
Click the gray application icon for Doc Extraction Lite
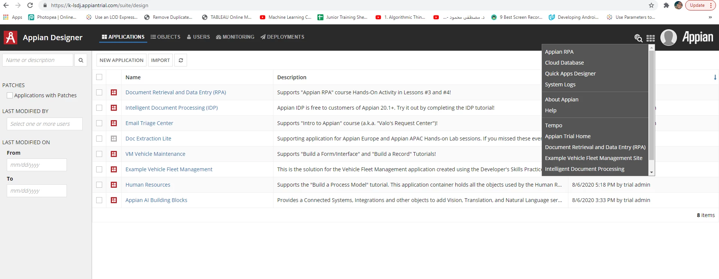tap(114, 139)
